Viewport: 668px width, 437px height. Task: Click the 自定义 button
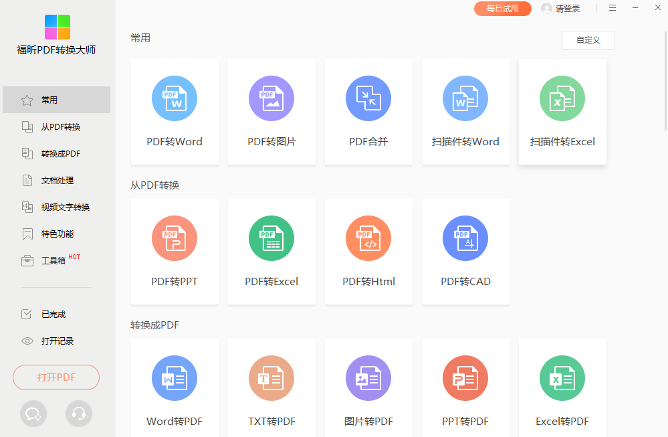[588, 40]
